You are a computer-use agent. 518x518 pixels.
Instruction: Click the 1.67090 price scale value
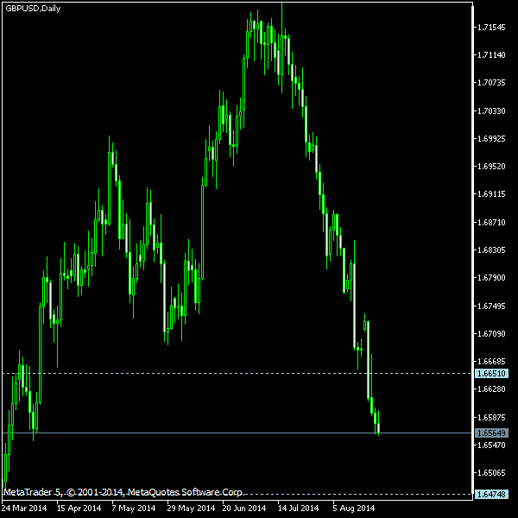491,334
